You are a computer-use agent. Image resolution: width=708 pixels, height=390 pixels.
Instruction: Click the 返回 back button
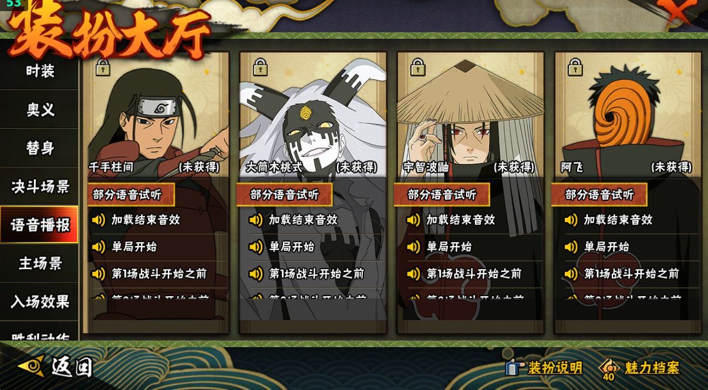click(x=56, y=367)
